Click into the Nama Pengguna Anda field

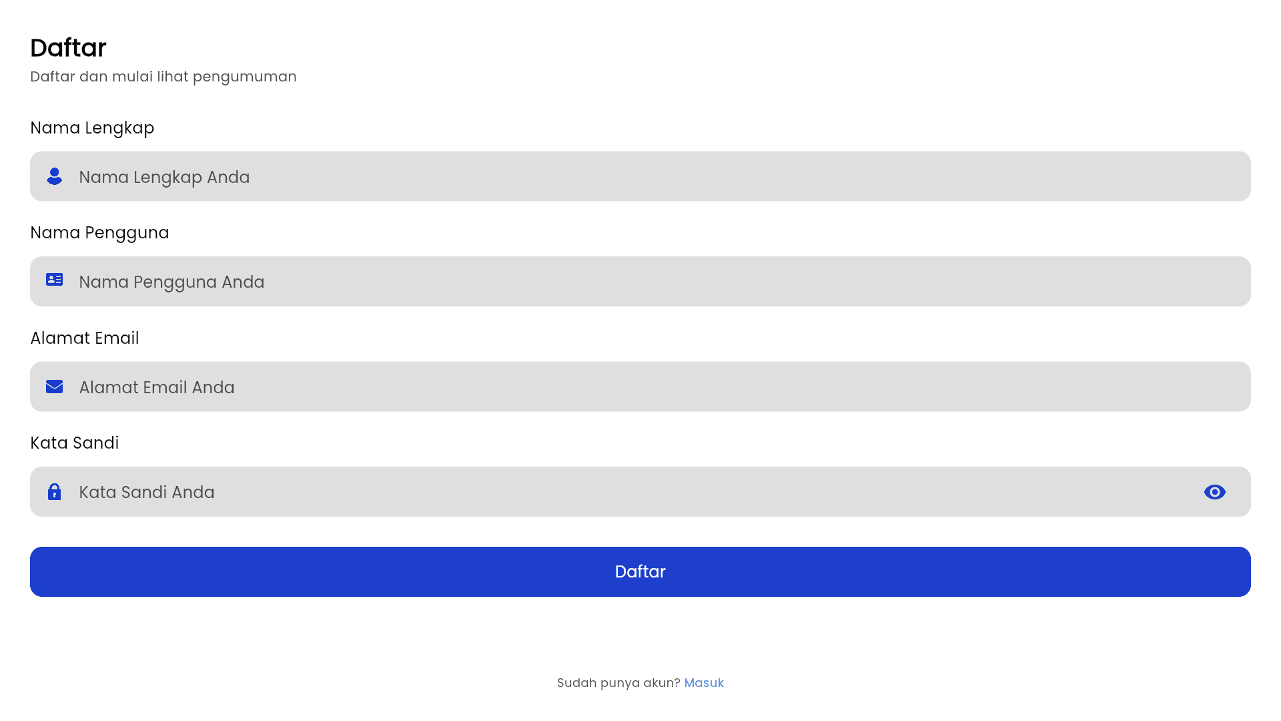pyautogui.click(x=600, y=282)
